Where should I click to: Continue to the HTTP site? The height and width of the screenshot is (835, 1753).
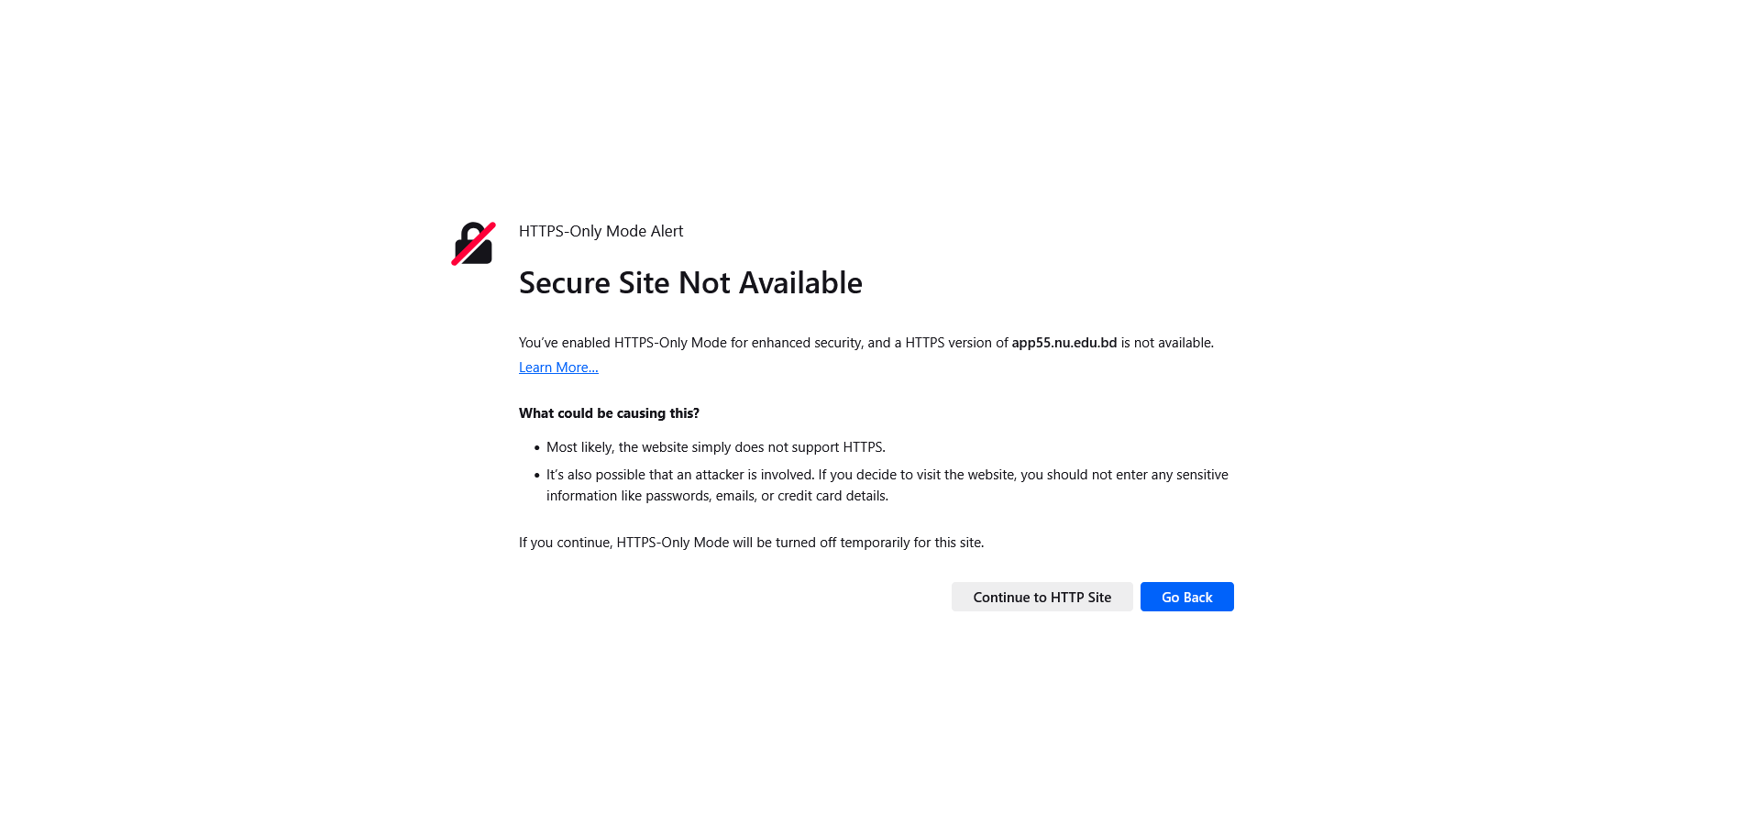(x=1042, y=597)
